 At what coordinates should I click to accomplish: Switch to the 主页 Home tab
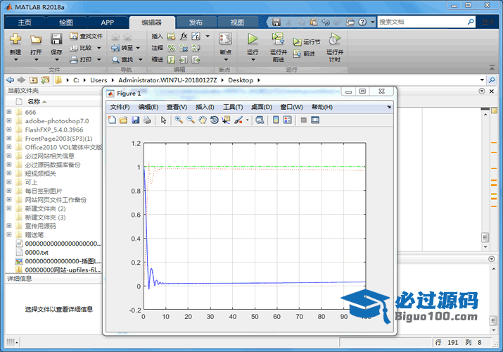click(x=25, y=23)
